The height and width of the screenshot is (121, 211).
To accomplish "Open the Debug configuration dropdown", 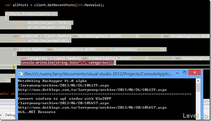I will point(10,115).
